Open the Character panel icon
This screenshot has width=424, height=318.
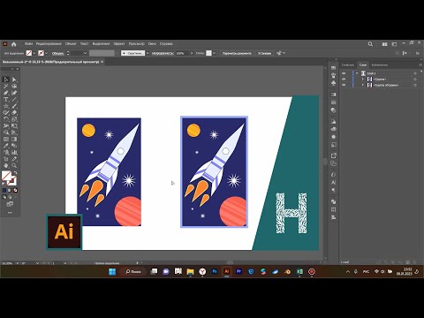[333, 183]
